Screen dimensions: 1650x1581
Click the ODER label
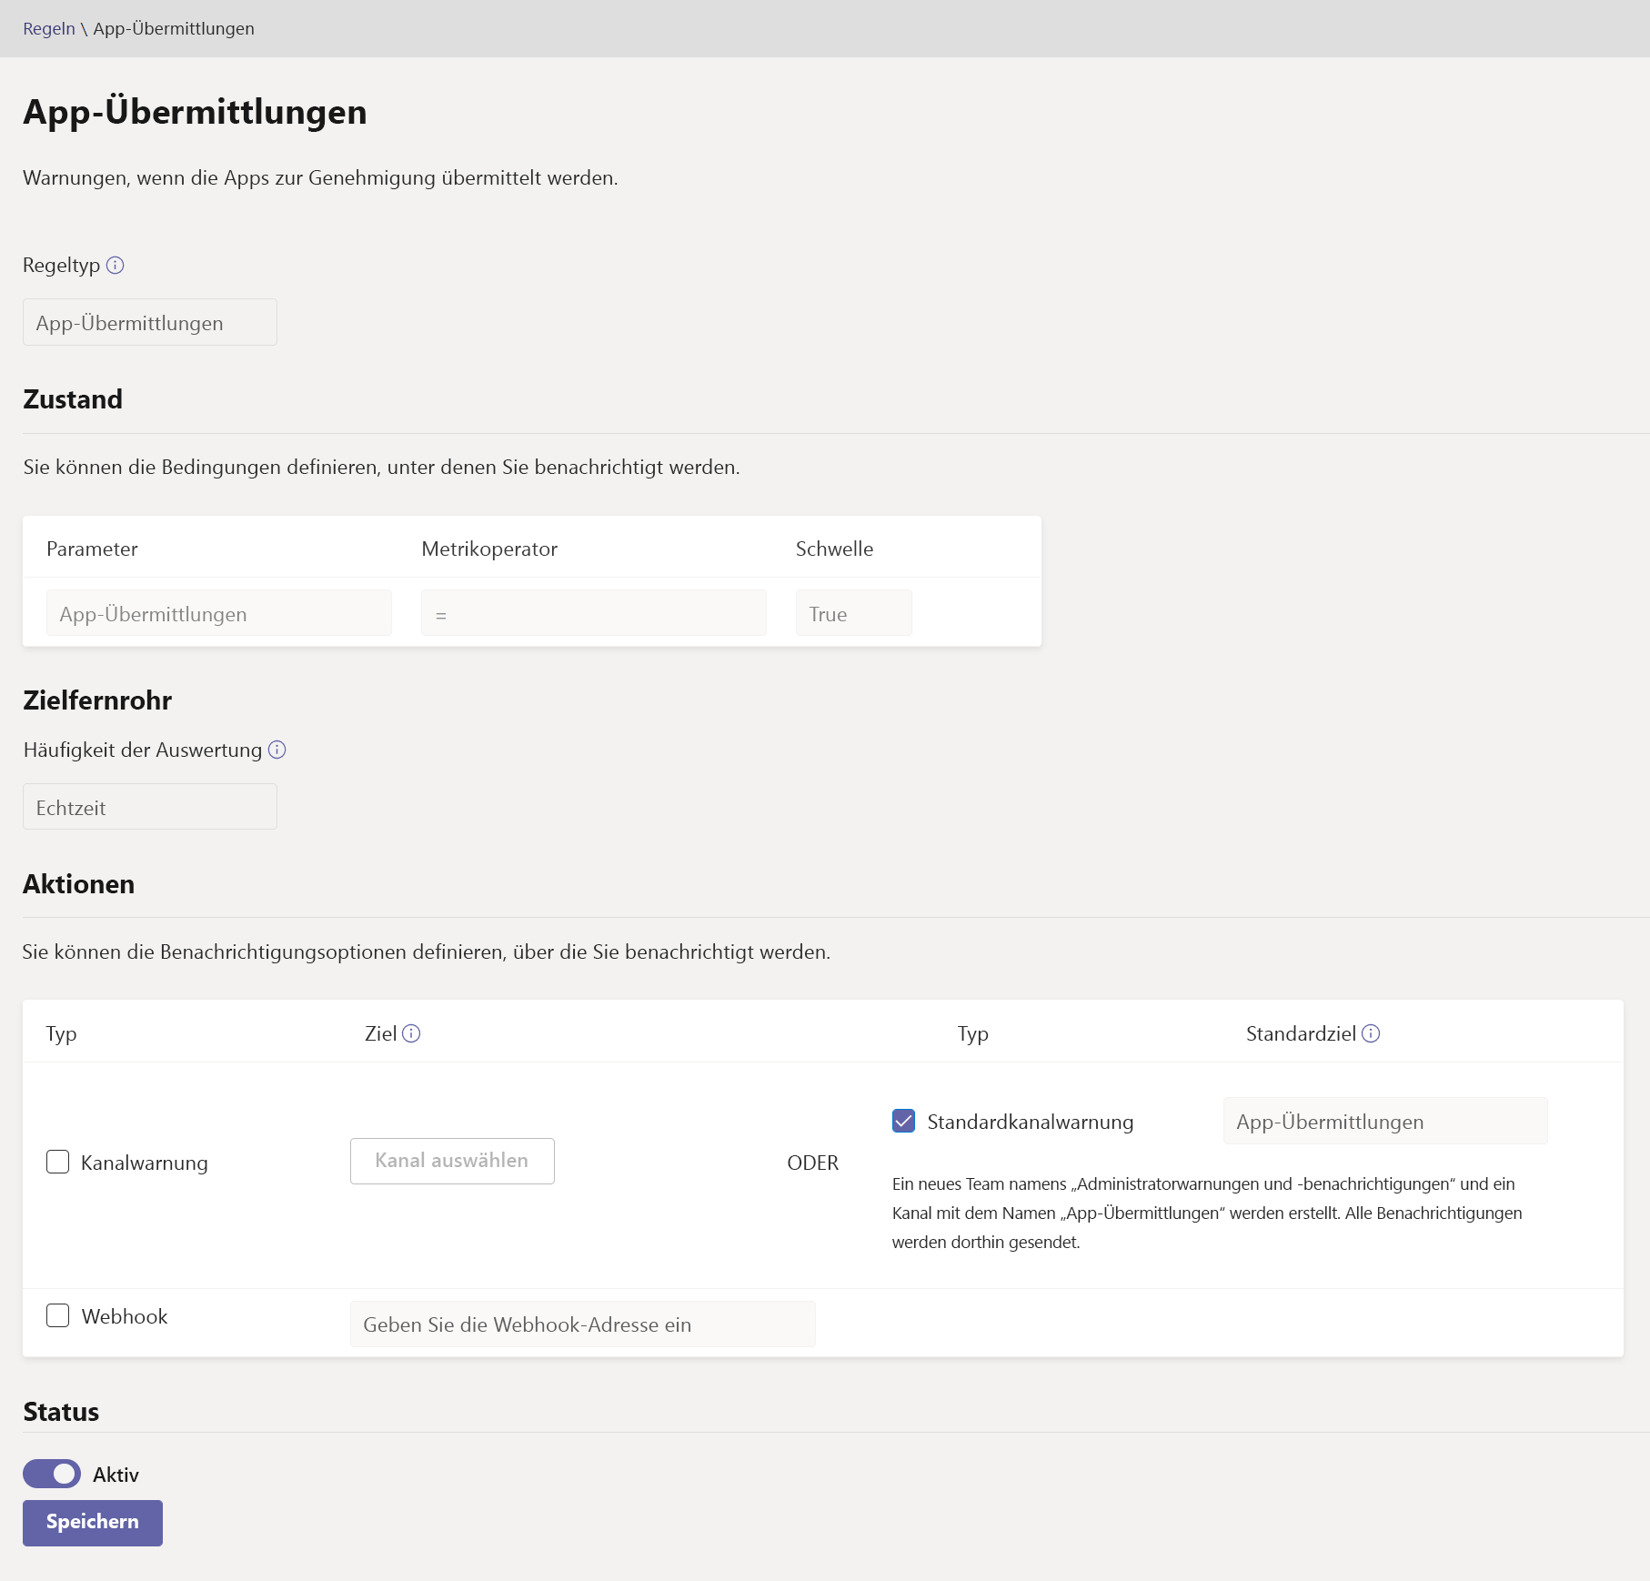[x=813, y=1163]
